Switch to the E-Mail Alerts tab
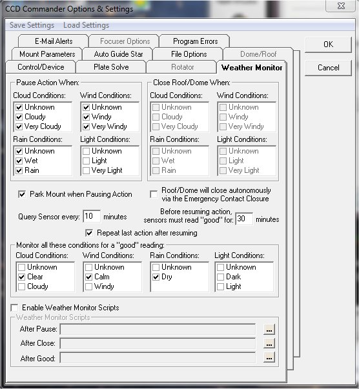Image resolution: width=359 pixels, height=389 pixels. pyautogui.click(x=54, y=41)
